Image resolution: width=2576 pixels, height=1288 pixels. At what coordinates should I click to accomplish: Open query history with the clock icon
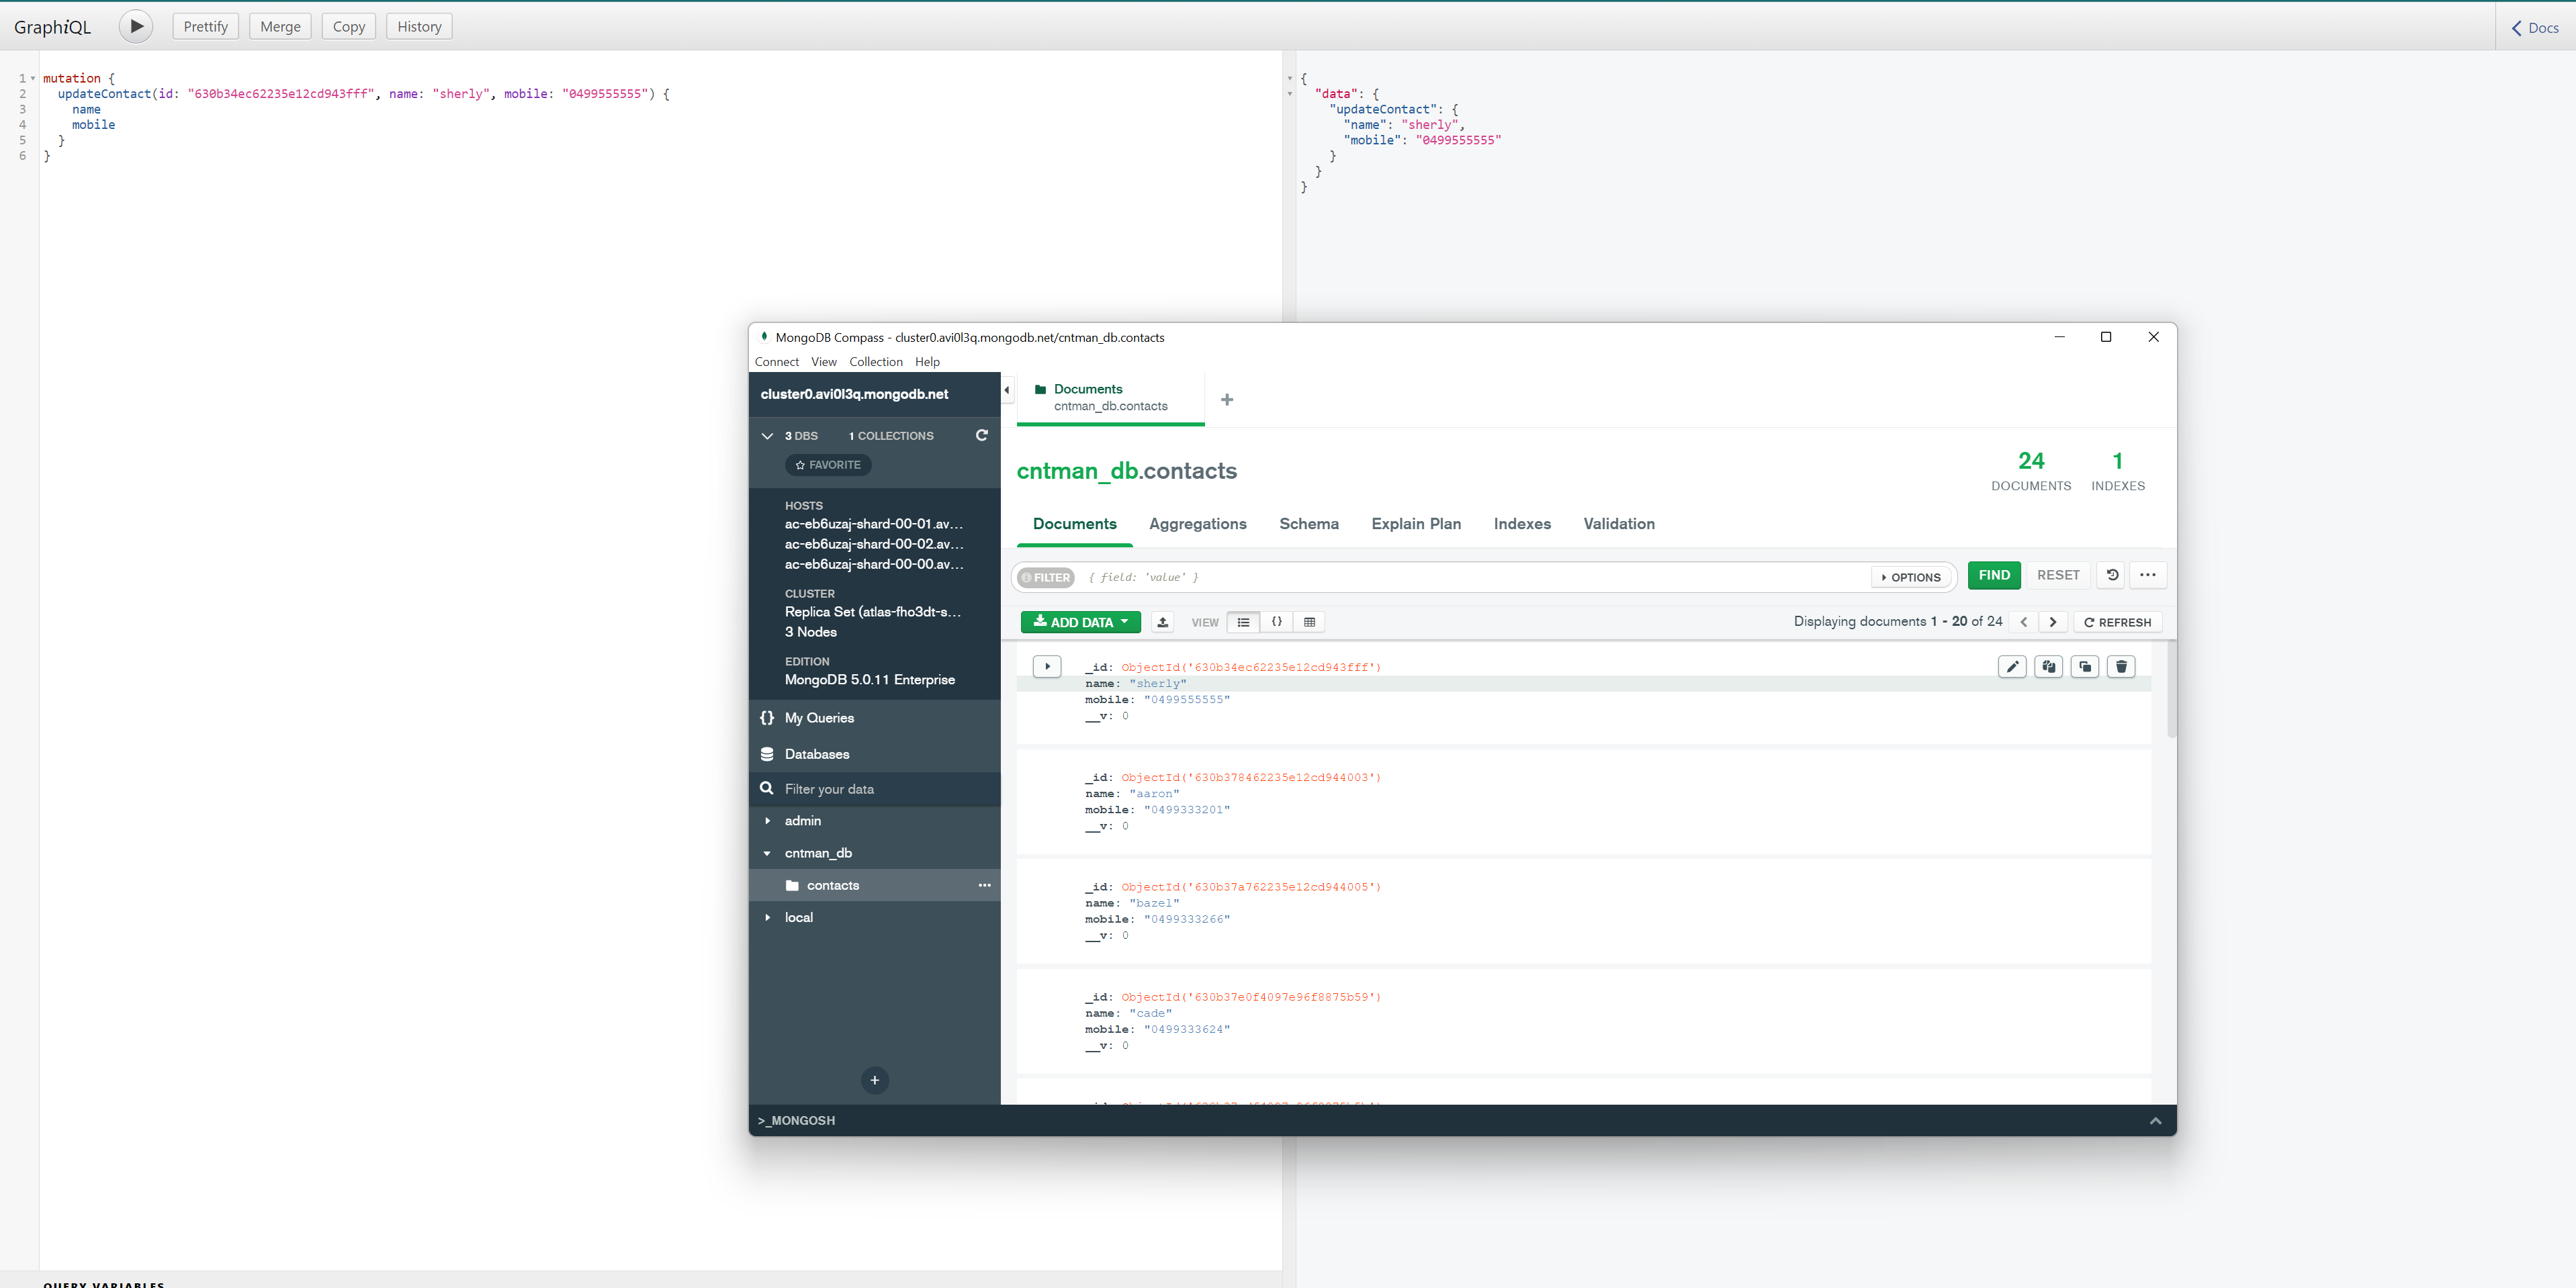[2110, 575]
